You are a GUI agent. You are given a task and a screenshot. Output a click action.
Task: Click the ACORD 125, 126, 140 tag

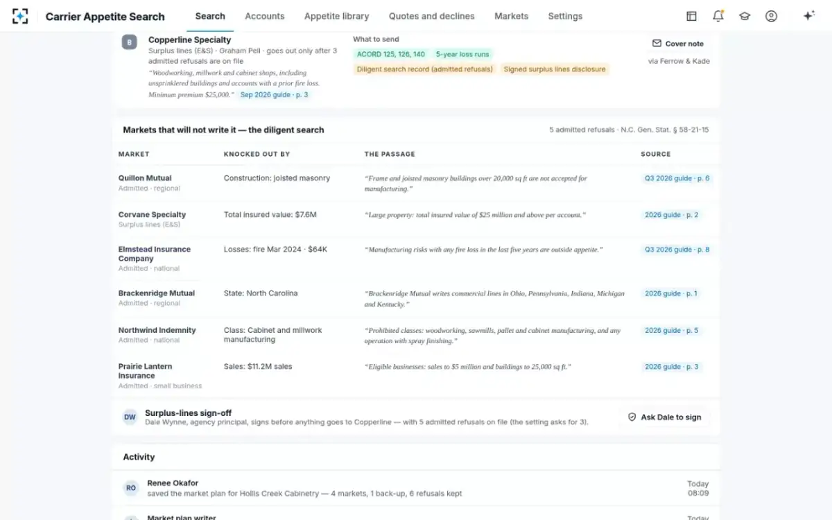click(391, 54)
